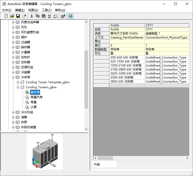The height and width of the screenshot is (176, 193).
Task: Open the 视图(V) menu
Action: tap(33, 10)
